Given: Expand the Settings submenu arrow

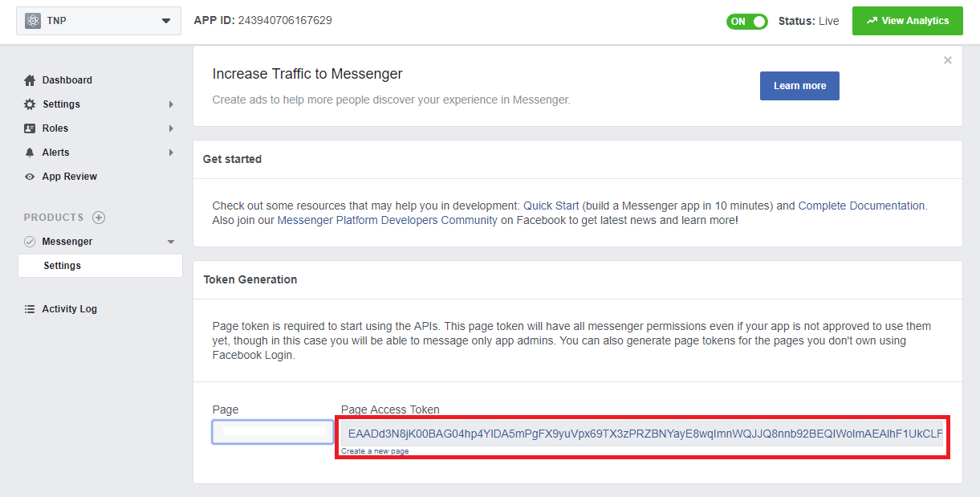Looking at the screenshot, I should pos(171,104).
